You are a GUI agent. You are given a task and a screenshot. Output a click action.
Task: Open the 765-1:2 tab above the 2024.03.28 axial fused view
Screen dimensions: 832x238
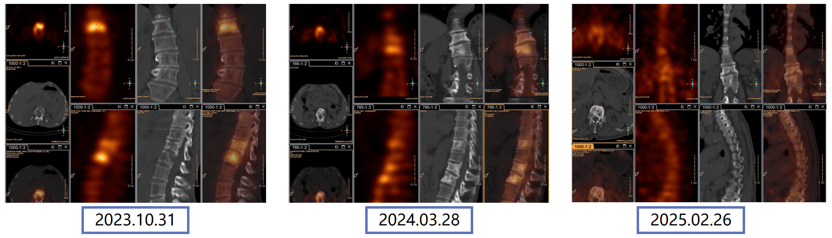(299, 147)
